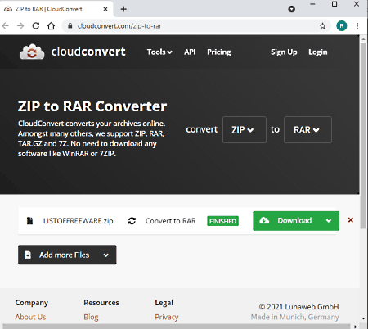
Task: Bookmark this page with the star icon
Action: 323,26
